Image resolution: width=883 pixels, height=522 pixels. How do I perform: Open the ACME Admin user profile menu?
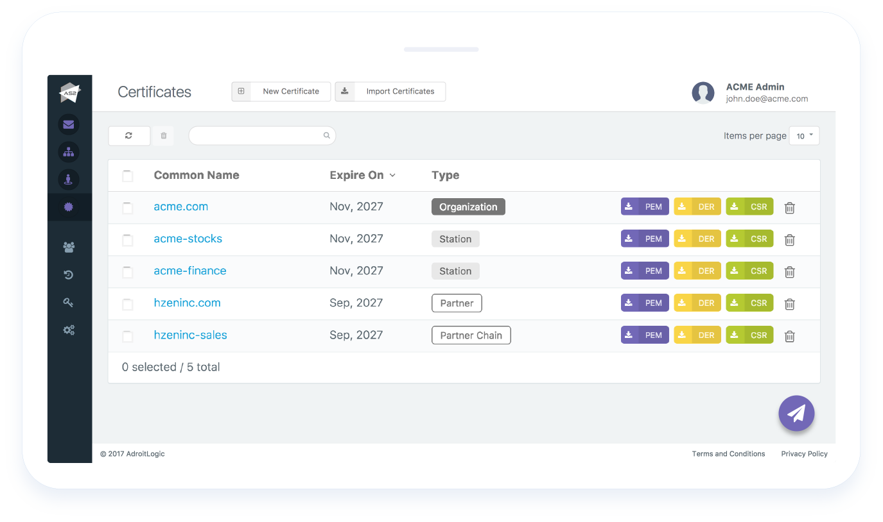click(750, 92)
